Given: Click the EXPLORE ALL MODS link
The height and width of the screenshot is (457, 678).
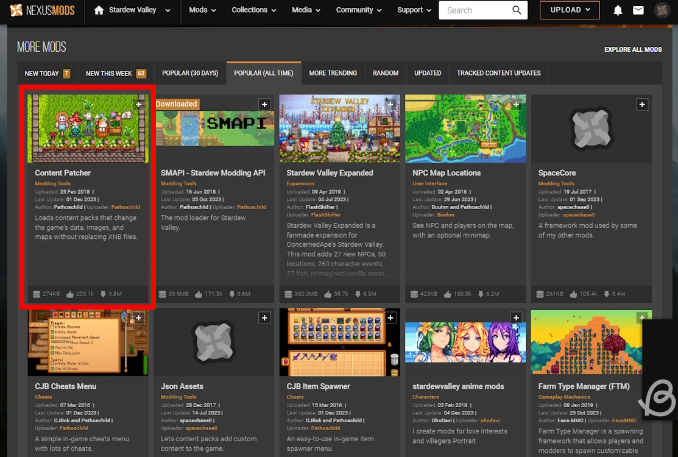Looking at the screenshot, I should 633,49.
